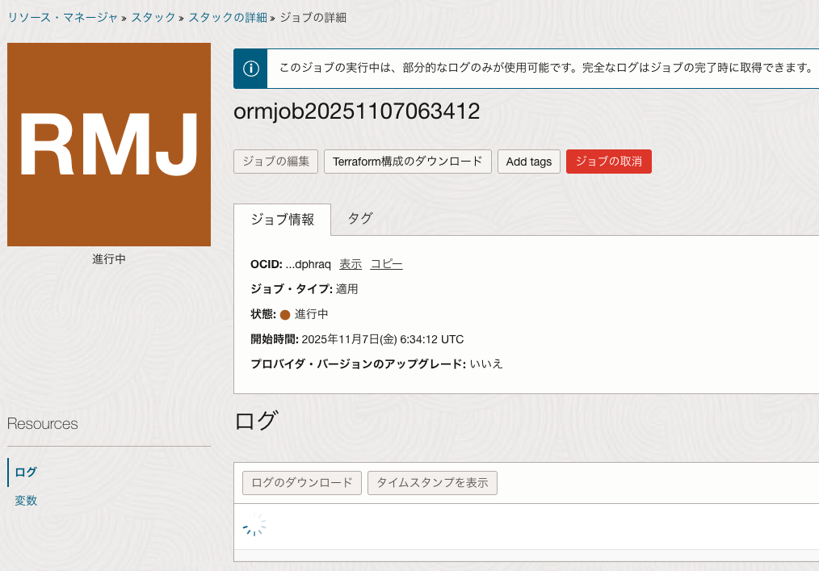Click ジョブの編集 button
The image size is (819, 571).
click(x=275, y=162)
